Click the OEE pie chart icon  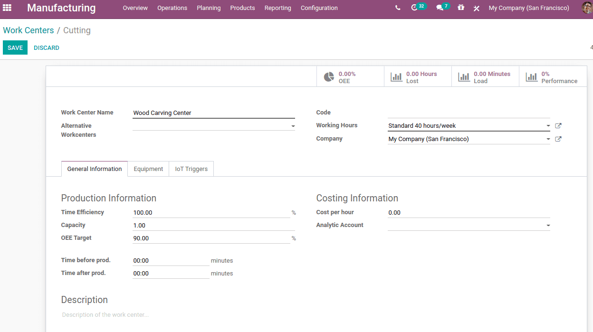[x=329, y=77]
